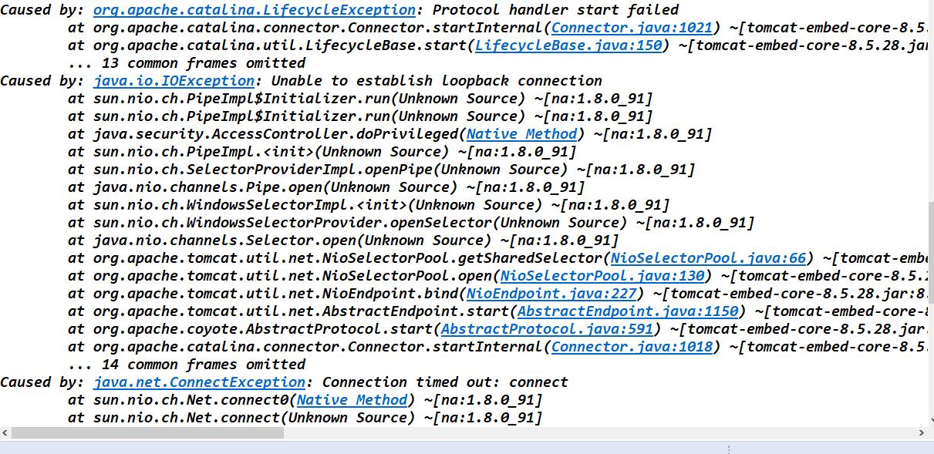
Task: Open Connector.java:1021 source link
Action: tap(632, 28)
